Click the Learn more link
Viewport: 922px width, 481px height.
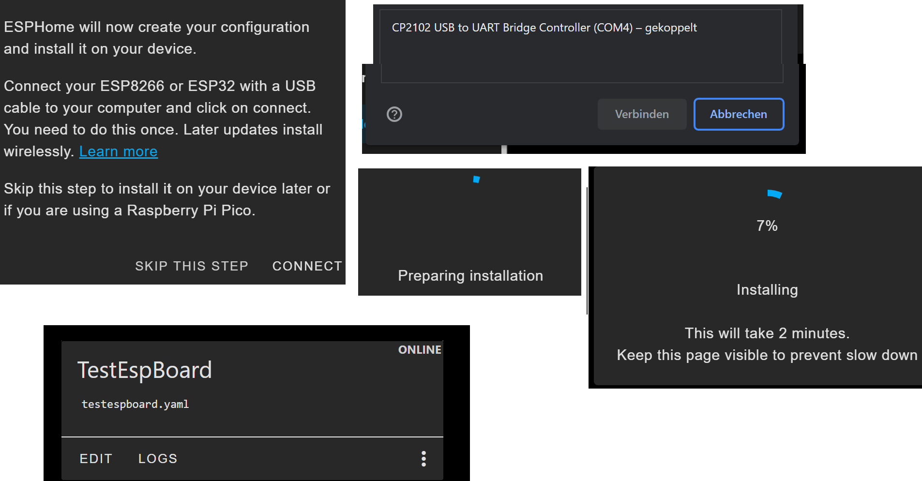point(118,151)
